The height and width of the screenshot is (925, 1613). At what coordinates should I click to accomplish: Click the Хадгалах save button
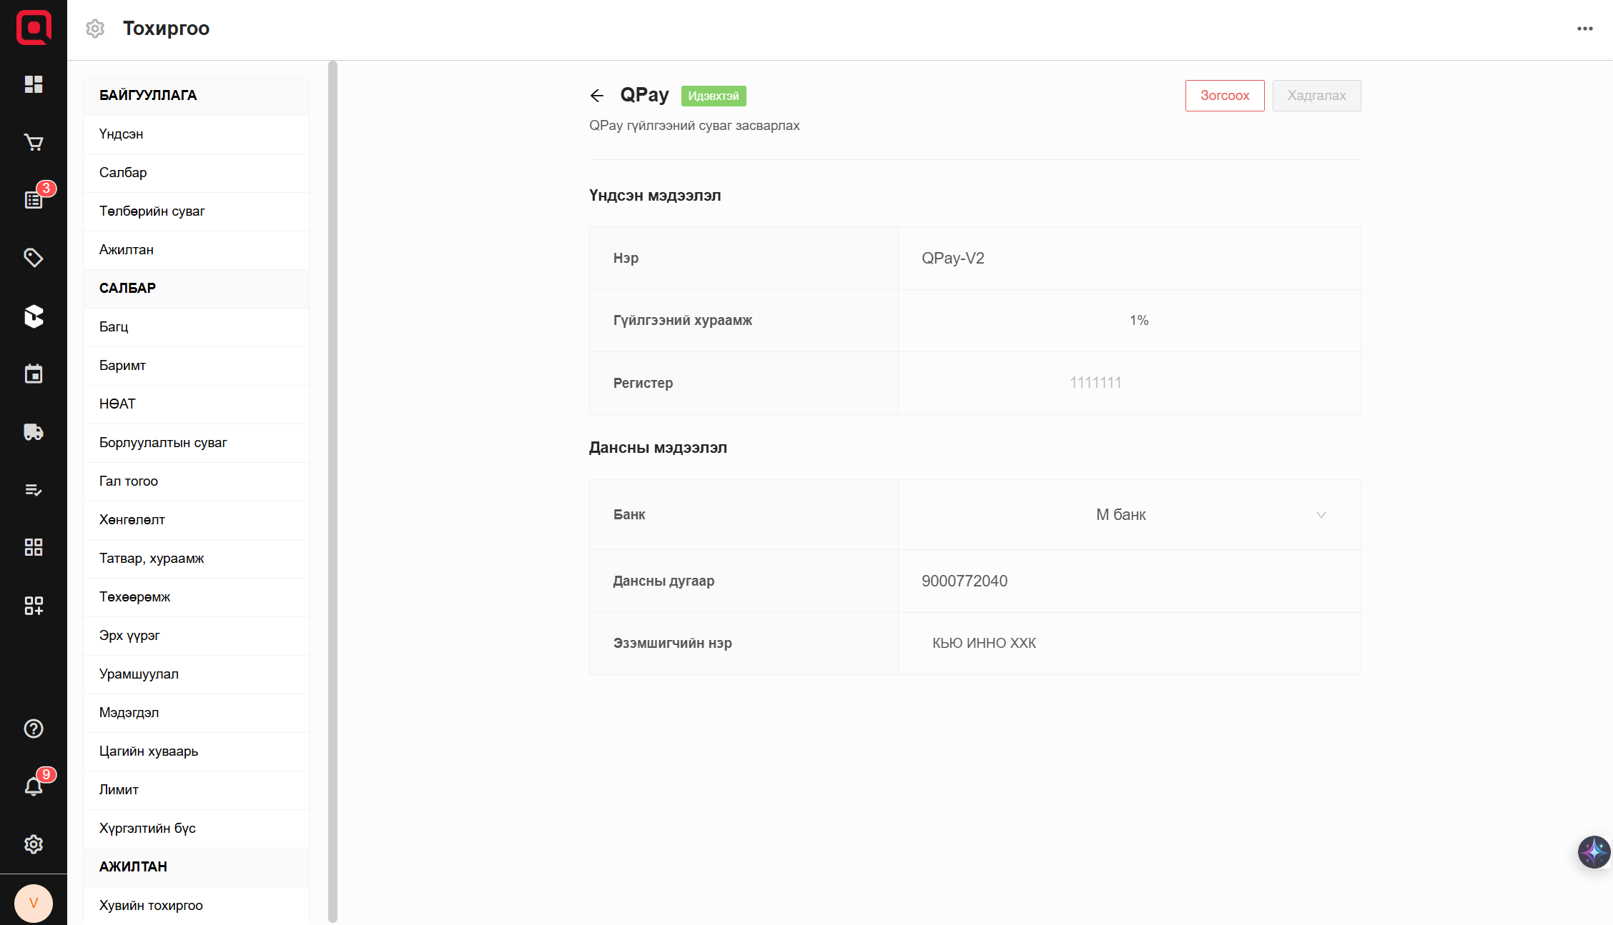pos(1316,96)
